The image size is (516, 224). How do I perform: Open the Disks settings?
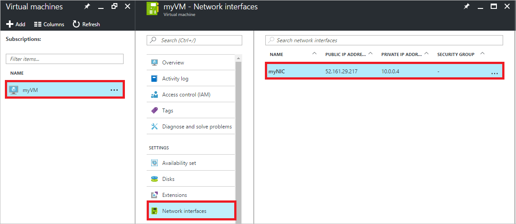tap(191, 179)
